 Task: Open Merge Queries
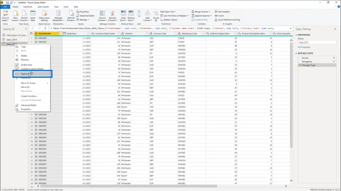201,12
